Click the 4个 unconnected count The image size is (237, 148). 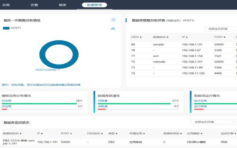pyautogui.click(x=176, y=106)
